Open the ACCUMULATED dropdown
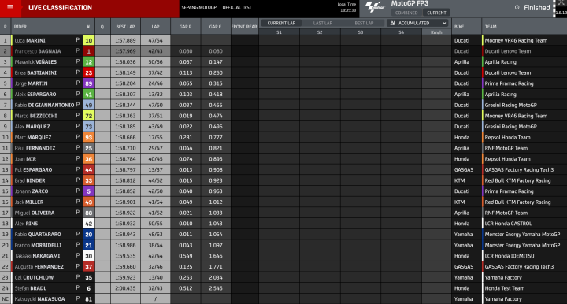Screen dimensions: 567x304 (x=417, y=23)
